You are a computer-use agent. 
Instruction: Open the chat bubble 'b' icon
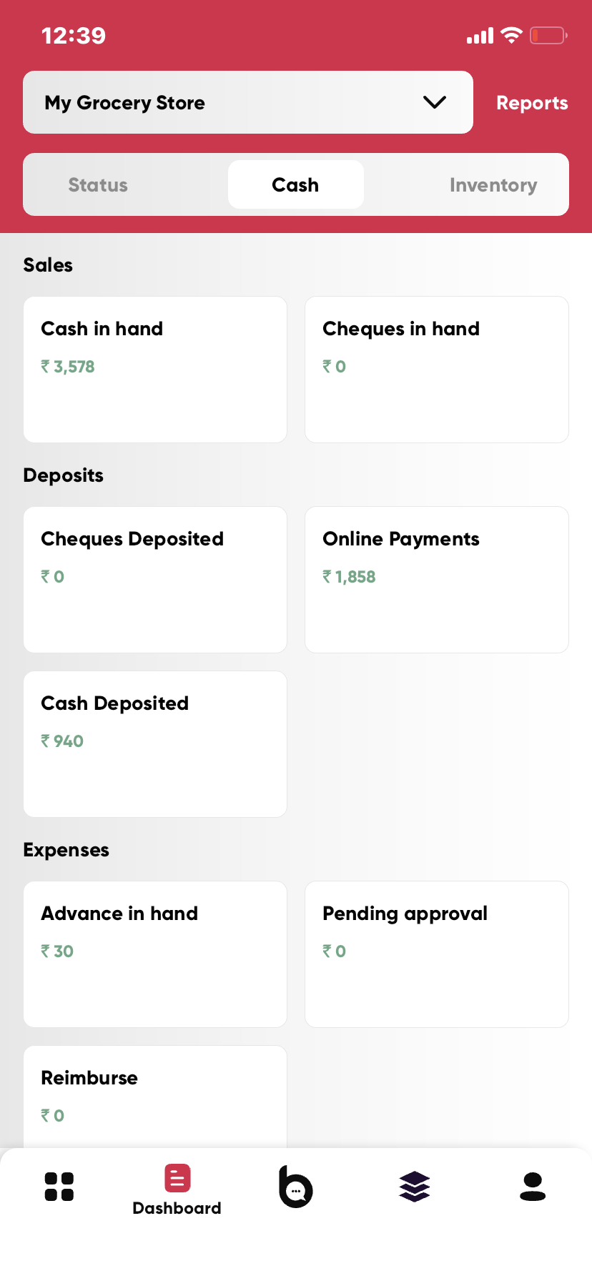pos(295,1187)
